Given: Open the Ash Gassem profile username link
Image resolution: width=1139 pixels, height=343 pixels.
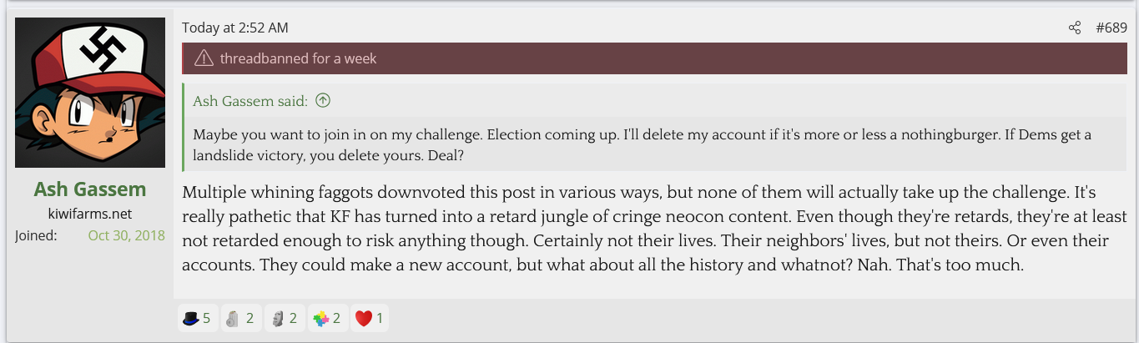Looking at the screenshot, I should point(90,189).
